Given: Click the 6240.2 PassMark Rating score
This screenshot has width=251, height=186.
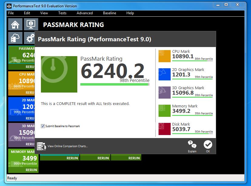Looking at the screenshot, I should [x=112, y=71].
